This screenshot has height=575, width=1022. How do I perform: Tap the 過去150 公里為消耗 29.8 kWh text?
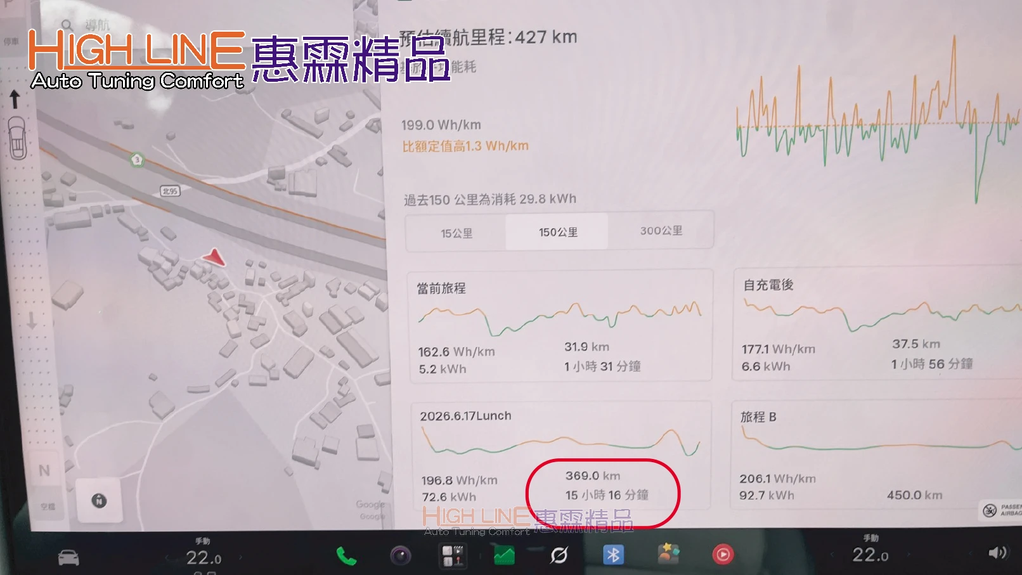[490, 200]
